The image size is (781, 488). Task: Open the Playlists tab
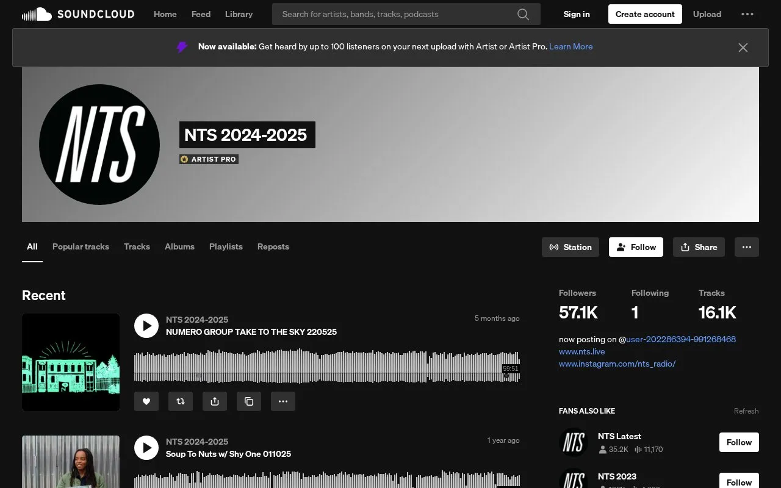[x=226, y=246]
